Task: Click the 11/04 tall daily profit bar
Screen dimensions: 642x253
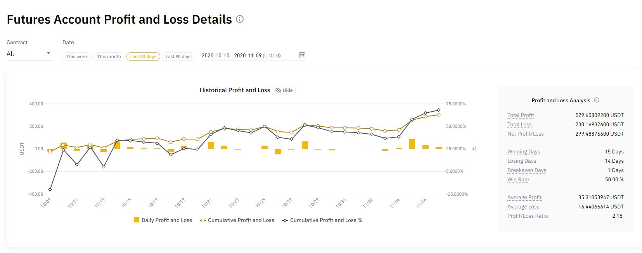Action: 412,144
